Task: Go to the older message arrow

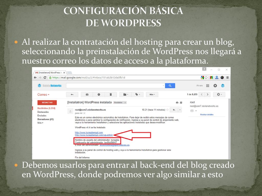Action: click(208, 94)
